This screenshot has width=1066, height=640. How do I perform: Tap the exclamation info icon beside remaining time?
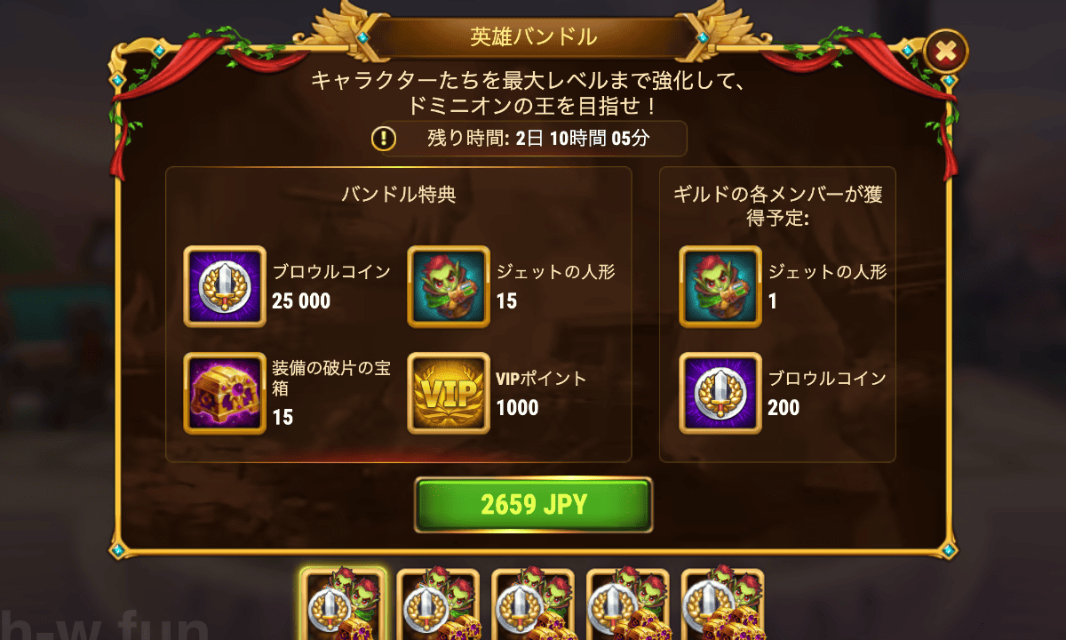tap(384, 139)
